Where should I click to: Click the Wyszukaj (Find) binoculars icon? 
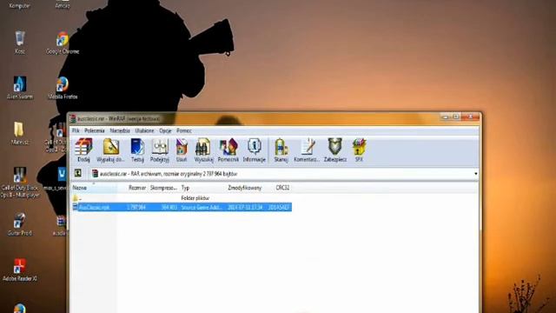tap(203, 150)
